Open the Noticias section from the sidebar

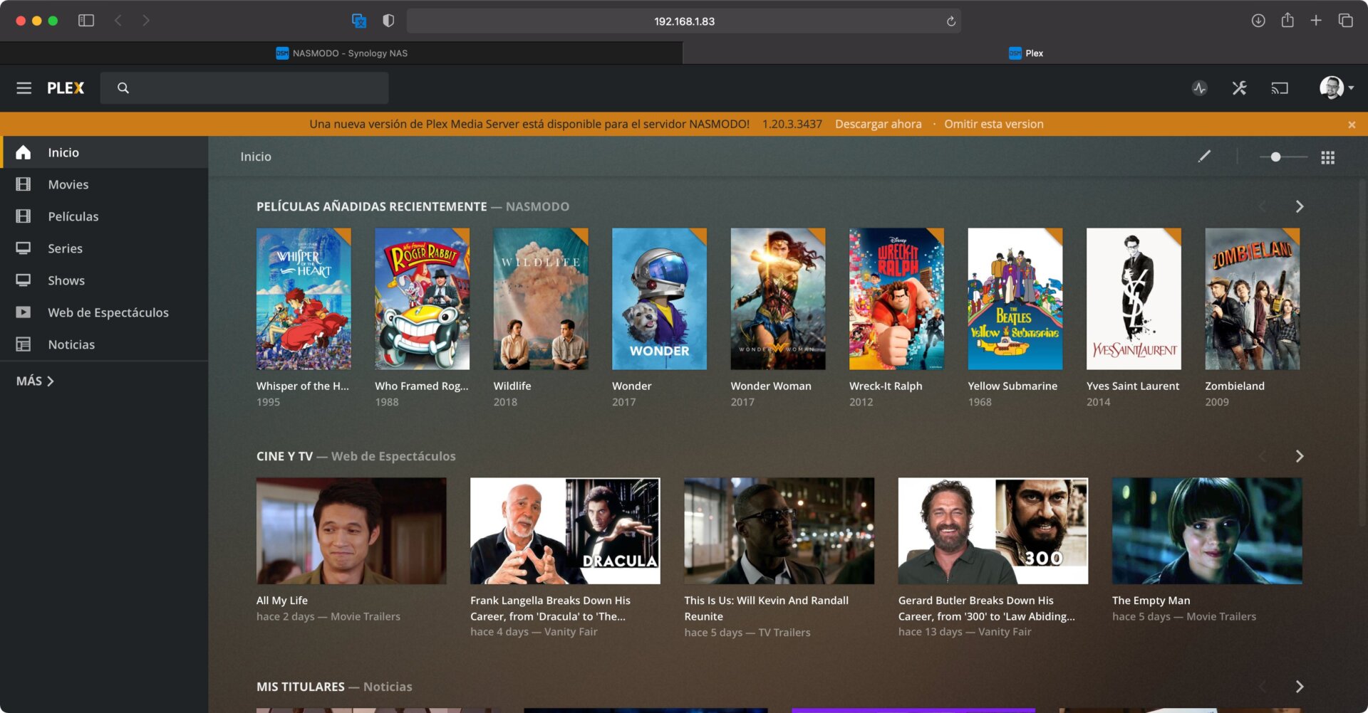pos(71,344)
